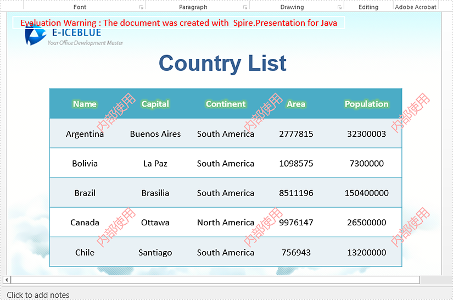Click the 1098575 area cell
This screenshot has height=300, width=453.
[296, 163]
